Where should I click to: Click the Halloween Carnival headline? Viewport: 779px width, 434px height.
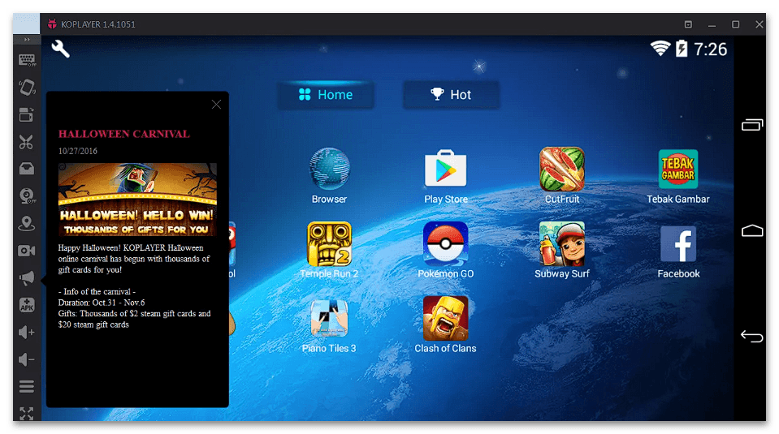[x=124, y=134]
